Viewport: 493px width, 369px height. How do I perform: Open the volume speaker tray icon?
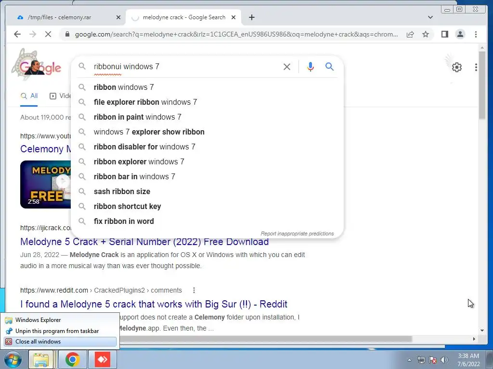coord(444,360)
